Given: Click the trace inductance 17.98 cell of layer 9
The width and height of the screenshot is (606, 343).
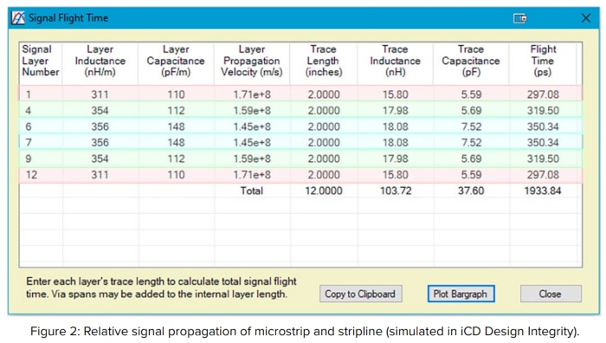Looking at the screenshot, I should point(395,159).
